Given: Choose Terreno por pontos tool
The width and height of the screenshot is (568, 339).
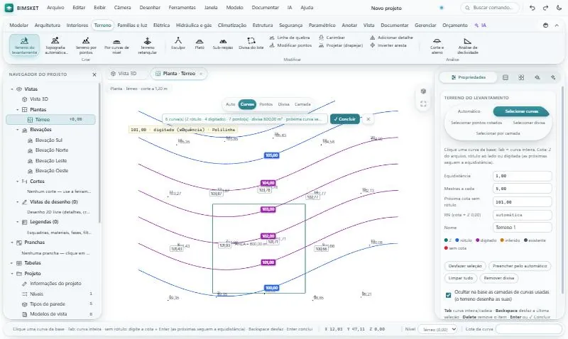Looking at the screenshot, I should (x=86, y=45).
